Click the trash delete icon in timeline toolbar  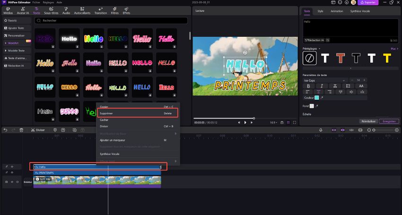pyautogui.click(x=22, y=130)
